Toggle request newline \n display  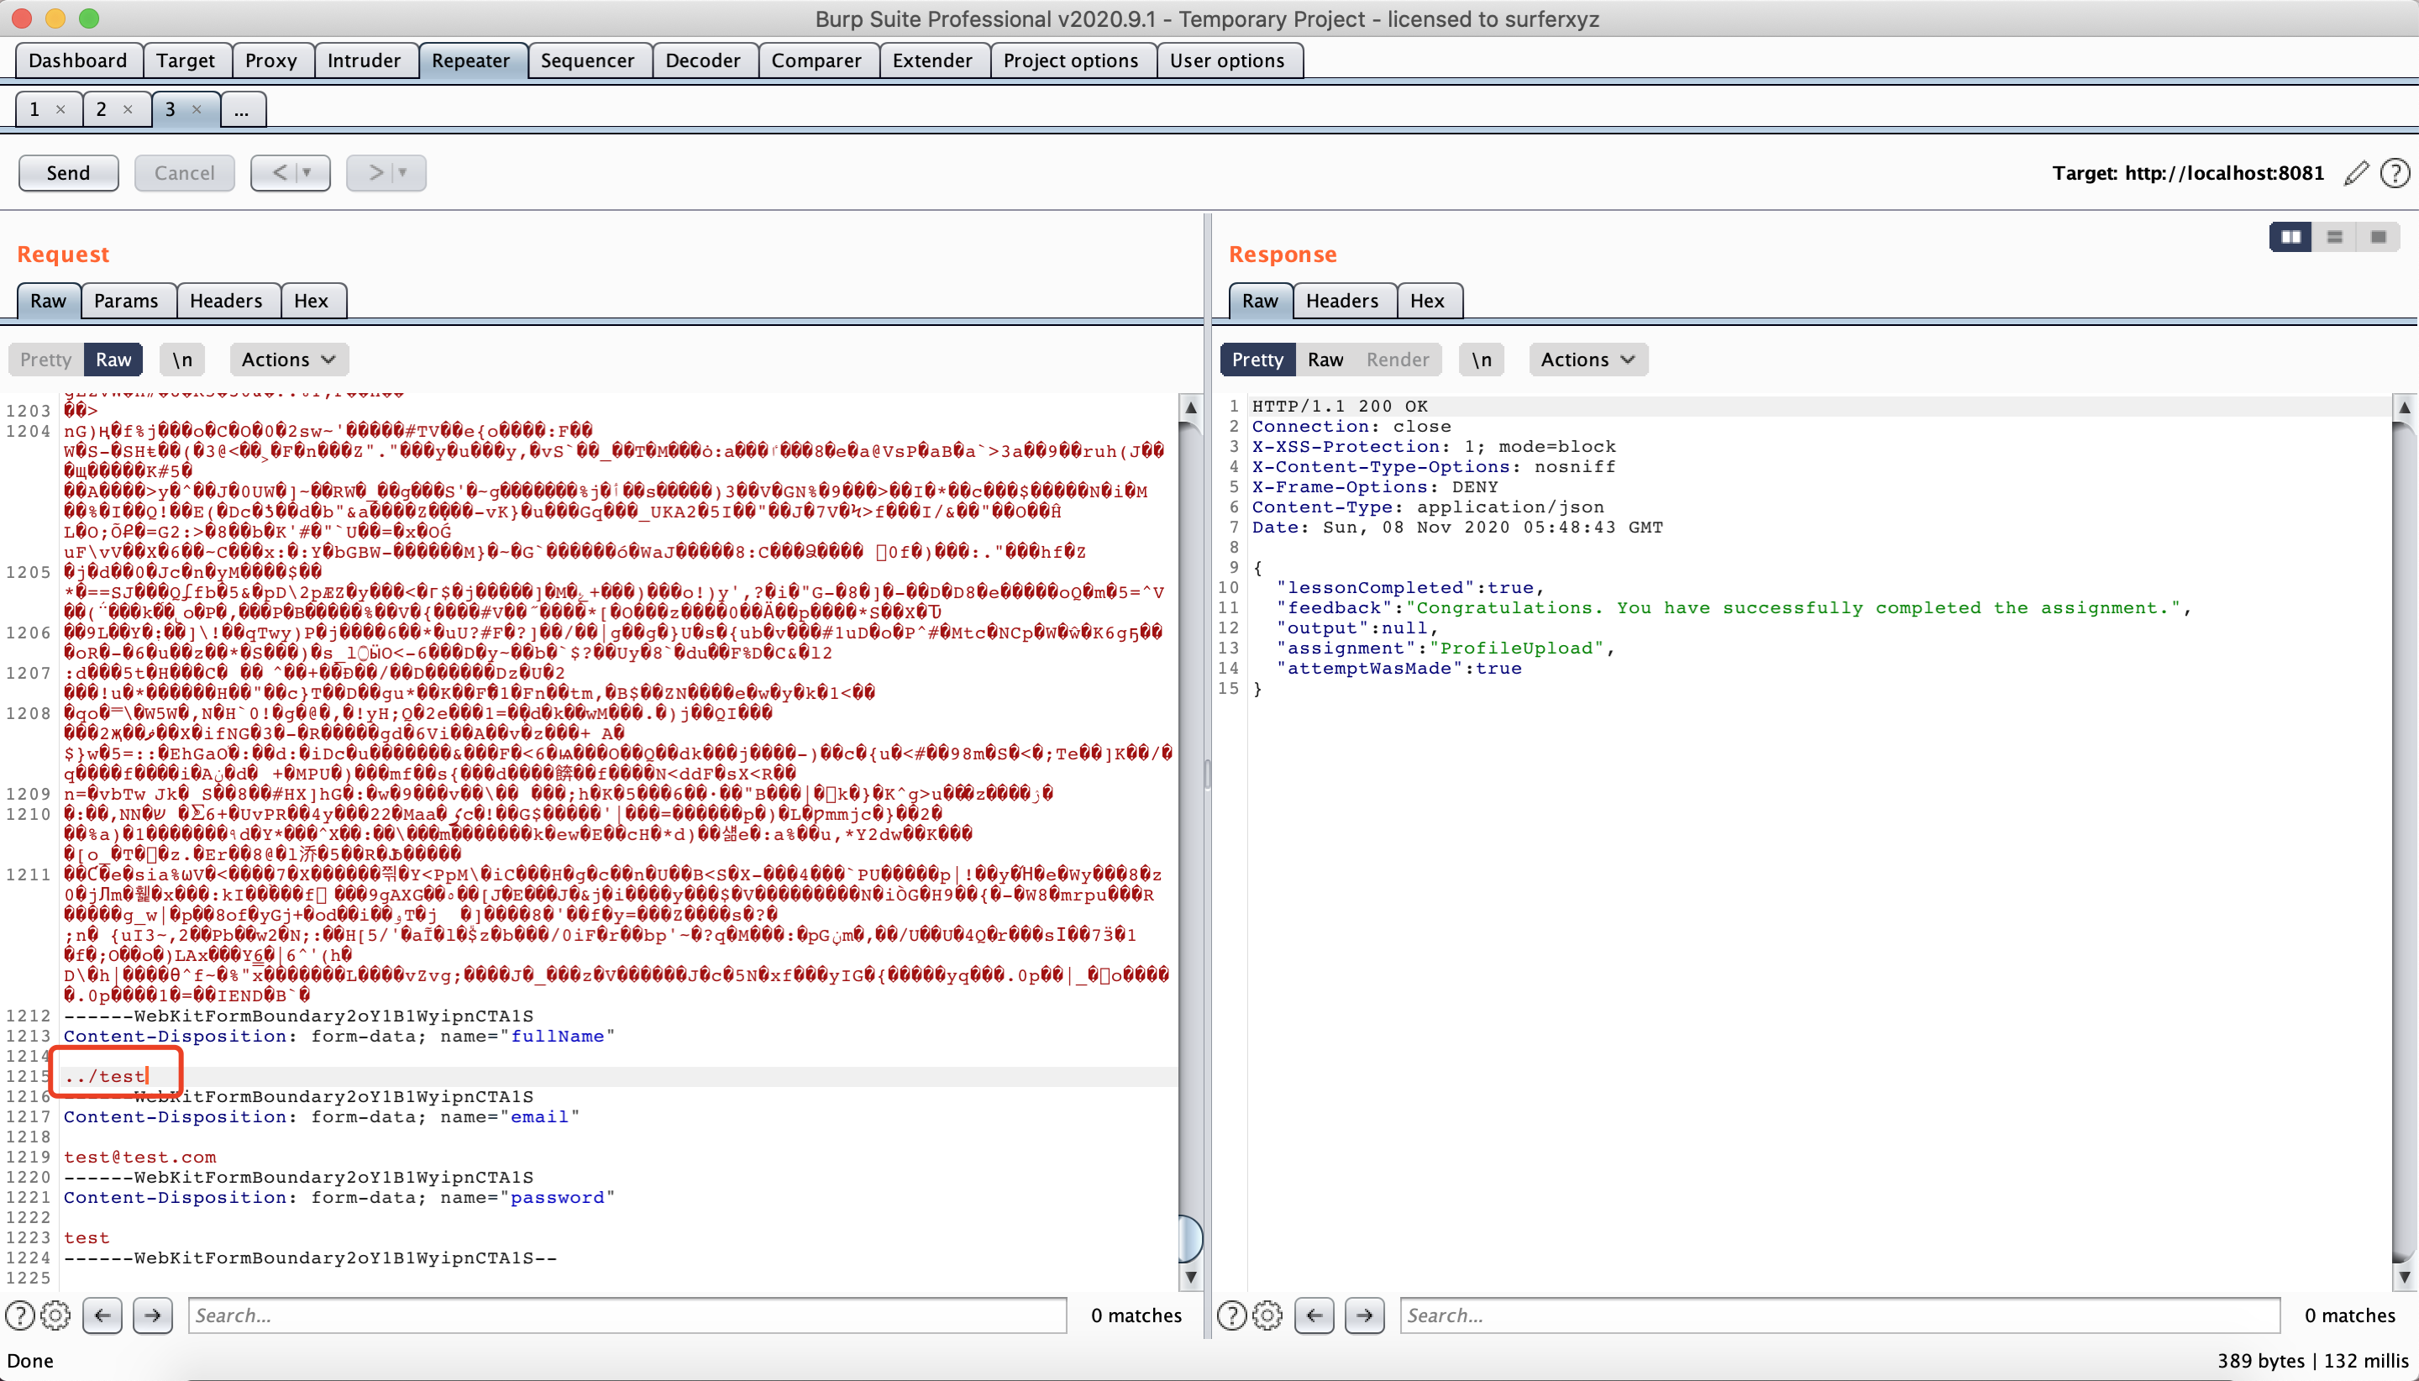(182, 360)
